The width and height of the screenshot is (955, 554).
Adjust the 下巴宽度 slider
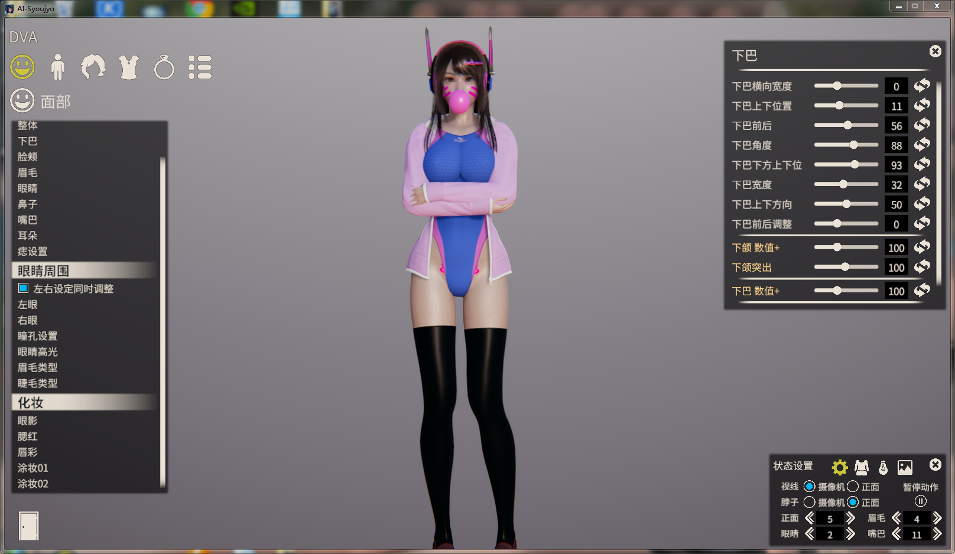click(843, 184)
